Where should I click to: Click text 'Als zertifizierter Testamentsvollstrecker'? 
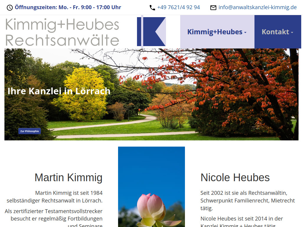54,211
